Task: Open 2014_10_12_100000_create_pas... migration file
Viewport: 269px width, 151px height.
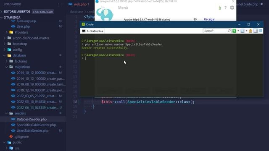Action: click(x=41, y=78)
